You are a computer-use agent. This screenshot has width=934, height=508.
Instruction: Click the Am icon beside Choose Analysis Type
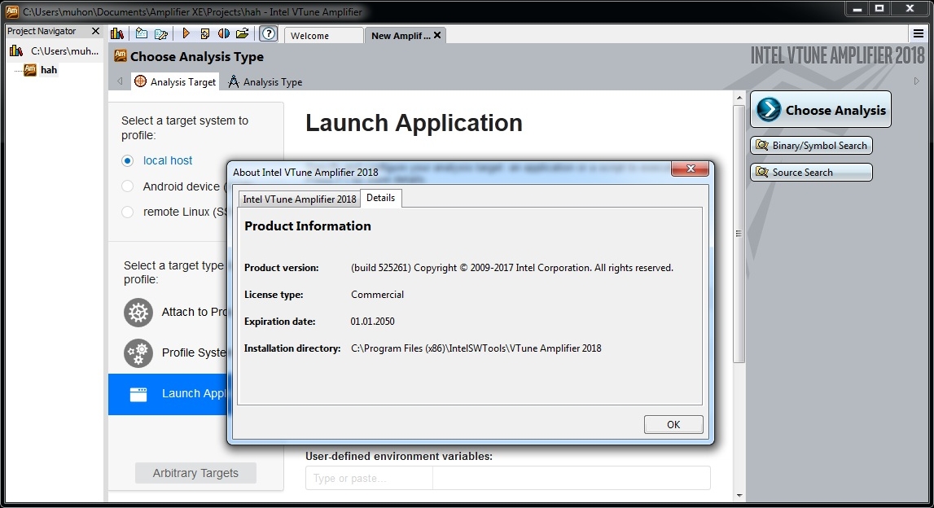coord(121,56)
